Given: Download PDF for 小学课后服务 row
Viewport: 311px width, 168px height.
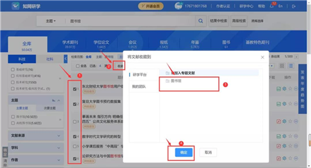Looking at the screenshot, I should [279, 146].
